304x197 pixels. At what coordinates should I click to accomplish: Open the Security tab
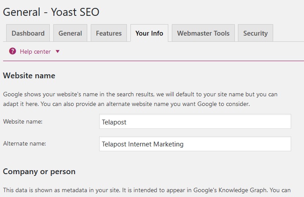click(256, 33)
